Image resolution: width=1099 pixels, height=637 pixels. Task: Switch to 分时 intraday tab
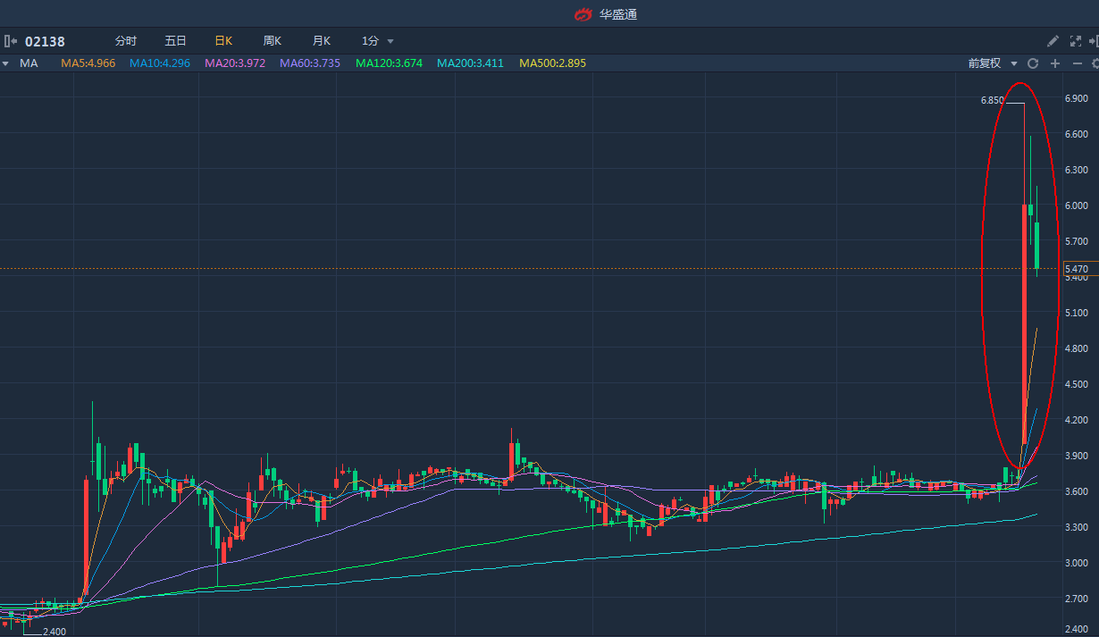(x=126, y=41)
